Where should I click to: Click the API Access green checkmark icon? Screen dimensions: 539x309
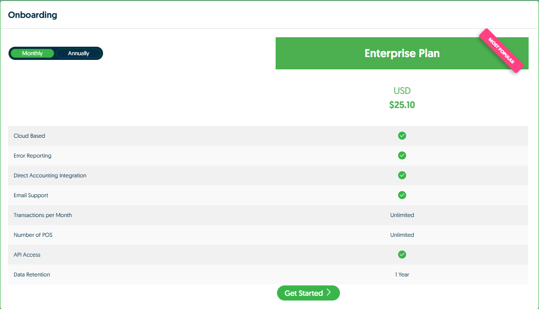point(402,255)
